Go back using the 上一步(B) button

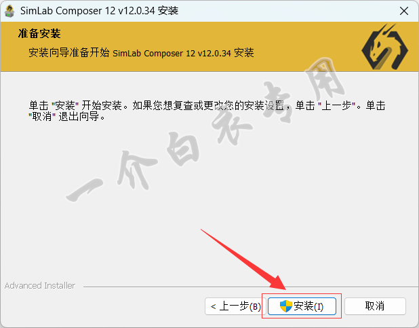click(235, 306)
